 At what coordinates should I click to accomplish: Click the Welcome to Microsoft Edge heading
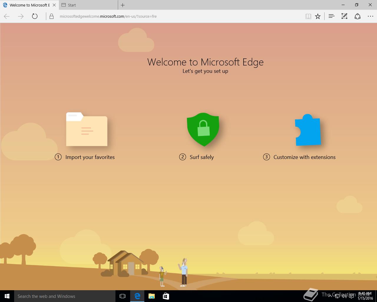click(205, 62)
